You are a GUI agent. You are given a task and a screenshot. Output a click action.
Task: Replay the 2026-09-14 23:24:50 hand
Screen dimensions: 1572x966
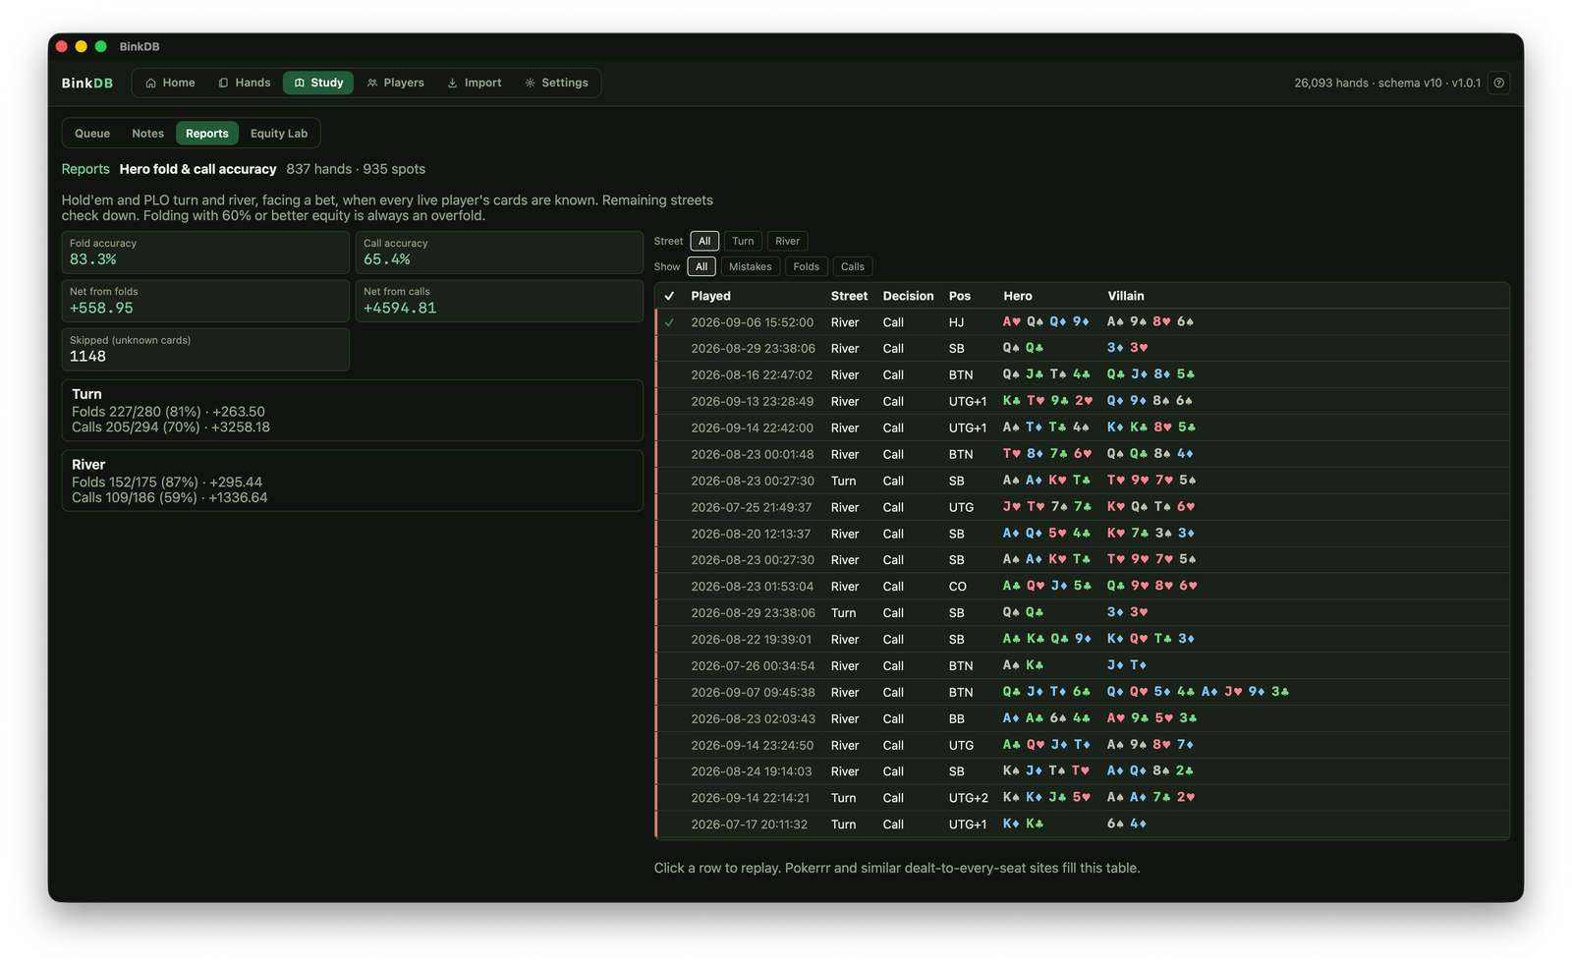[x=1082, y=746]
